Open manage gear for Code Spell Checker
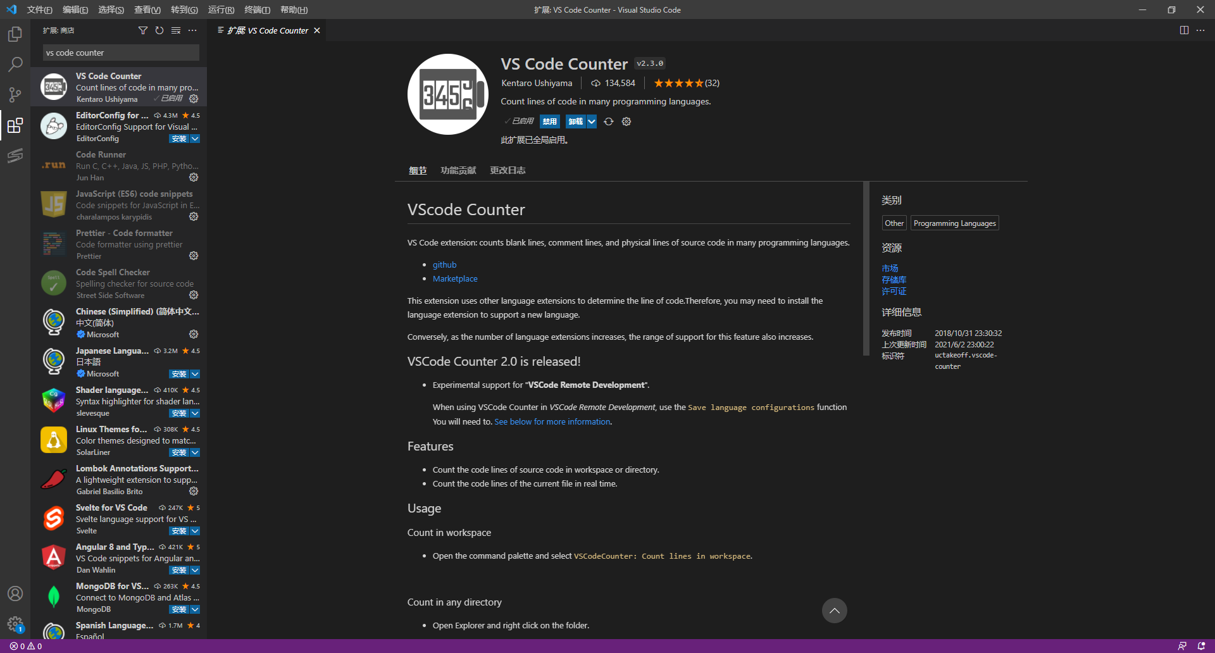Viewport: 1215px width, 653px height. pyautogui.click(x=194, y=295)
